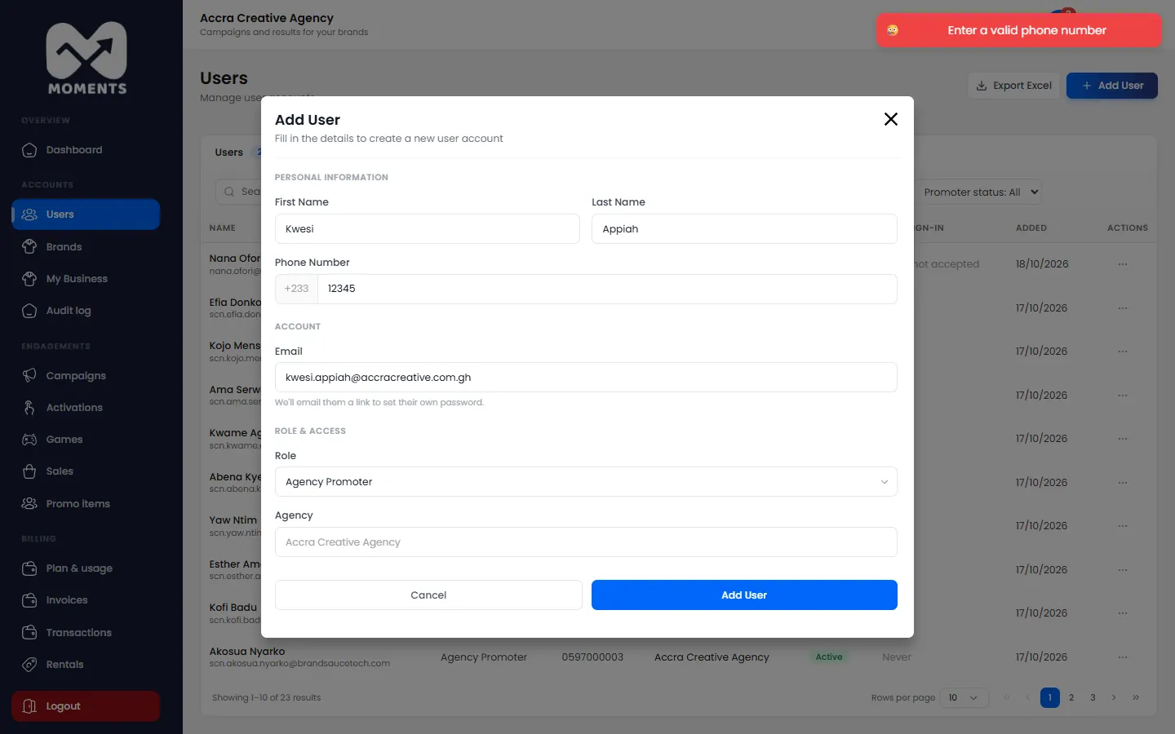
Task: Go to pagination page 3
Action: coord(1093,698)
